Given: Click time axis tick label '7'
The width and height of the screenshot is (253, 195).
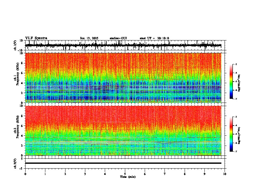Looking at the screenshot, I should coord(165,174).
